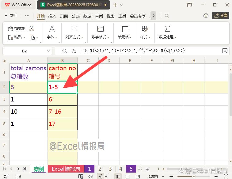Click the cloud sync icon
The height and width of the screenshot is (179, 232).
click(206, 16)
